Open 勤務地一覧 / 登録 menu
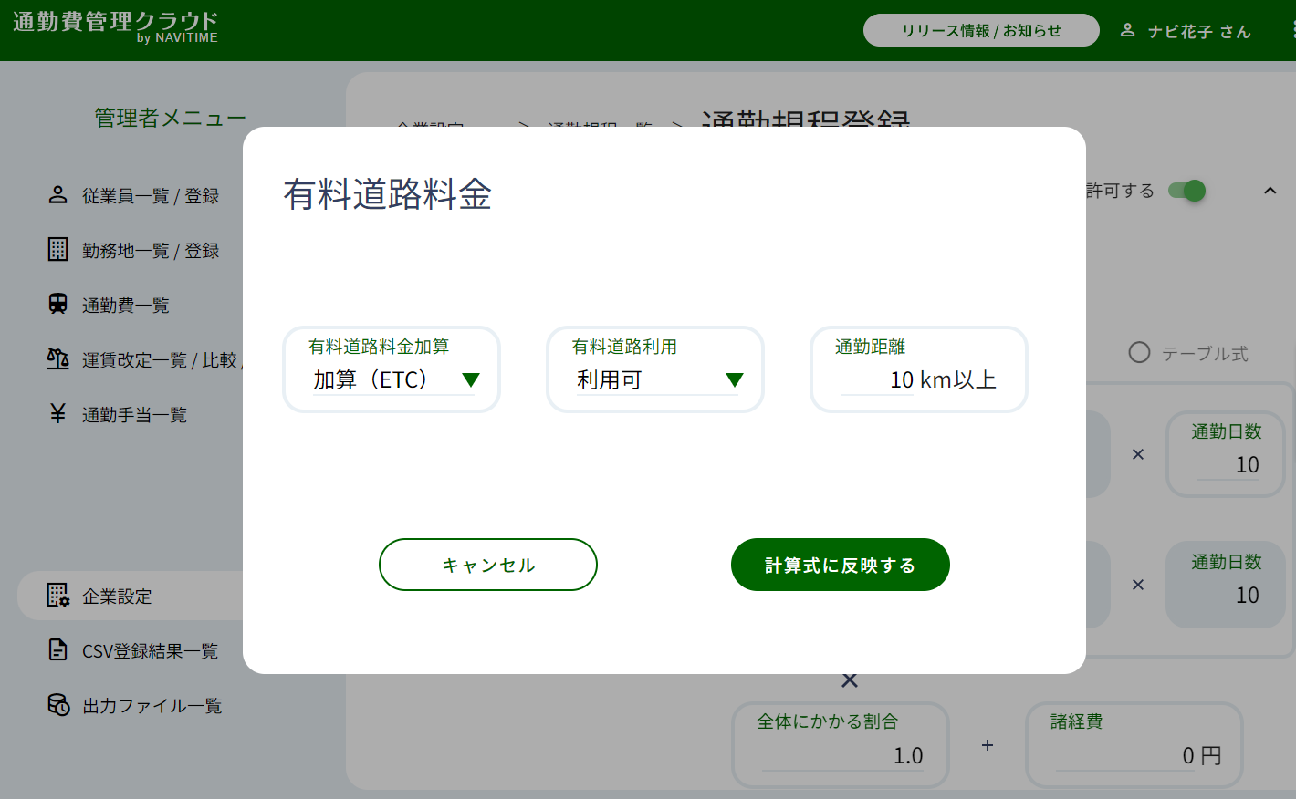Viewport: 1296px width, 799px height. coord(151,251)
